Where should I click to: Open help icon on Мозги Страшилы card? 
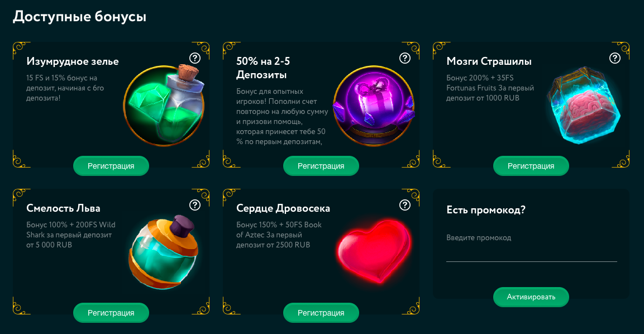coord(615,58)
